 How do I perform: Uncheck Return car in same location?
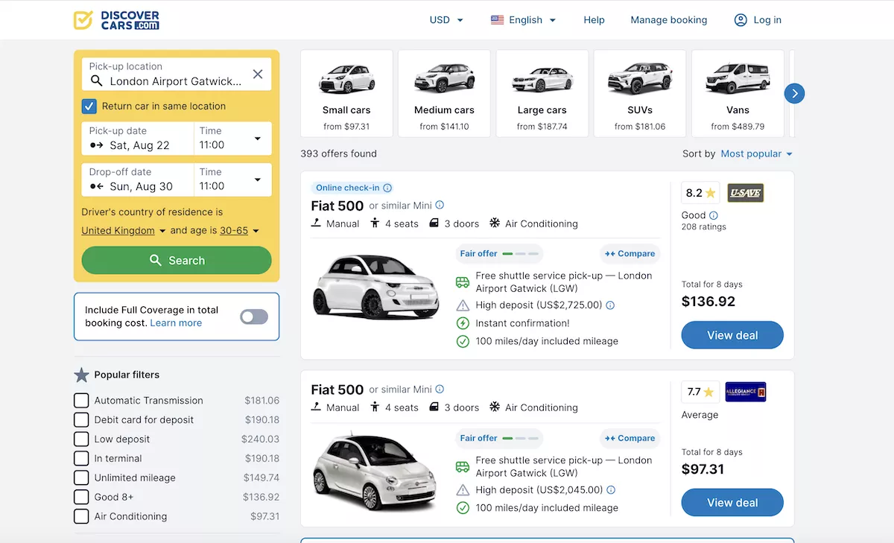click(89, 106)
